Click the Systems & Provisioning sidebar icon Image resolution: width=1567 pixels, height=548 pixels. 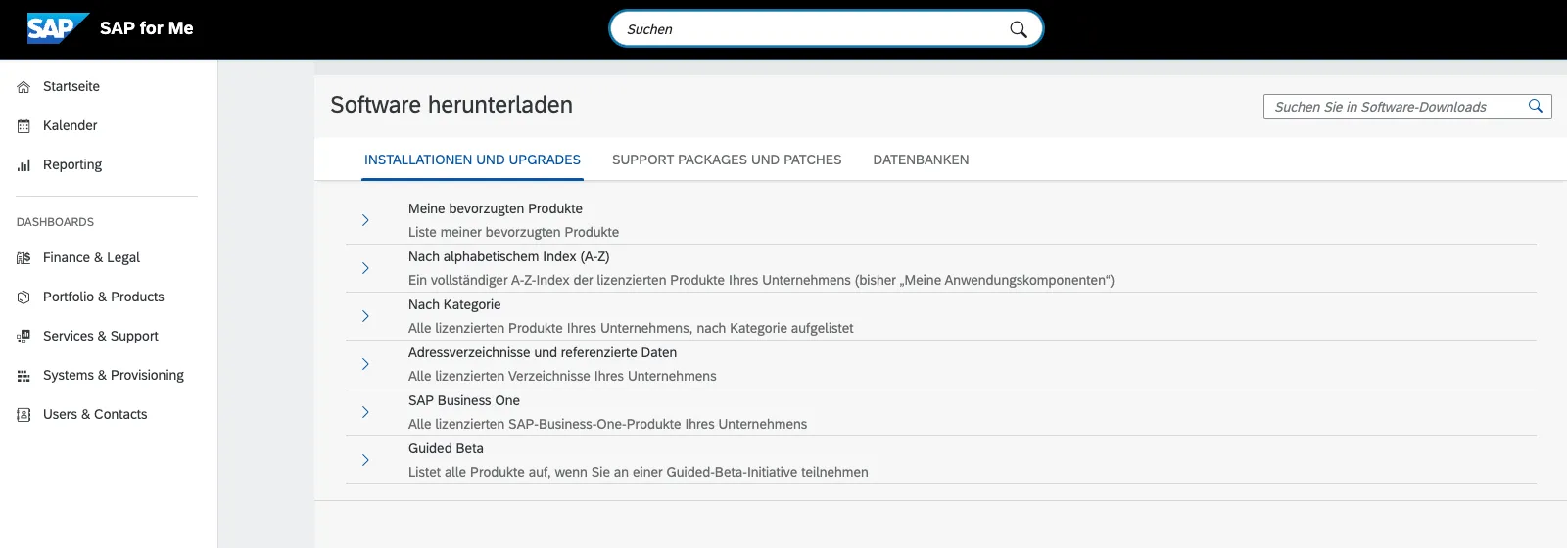point(24,376)
